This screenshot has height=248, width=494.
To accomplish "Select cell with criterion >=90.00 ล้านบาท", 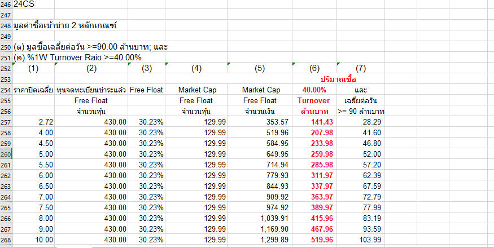I will pyautogui.click(x=90, y=47).
